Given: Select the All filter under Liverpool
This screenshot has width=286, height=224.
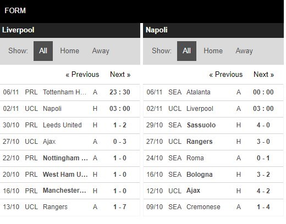Looking at the screenshot, I should [x=43, y=51].
